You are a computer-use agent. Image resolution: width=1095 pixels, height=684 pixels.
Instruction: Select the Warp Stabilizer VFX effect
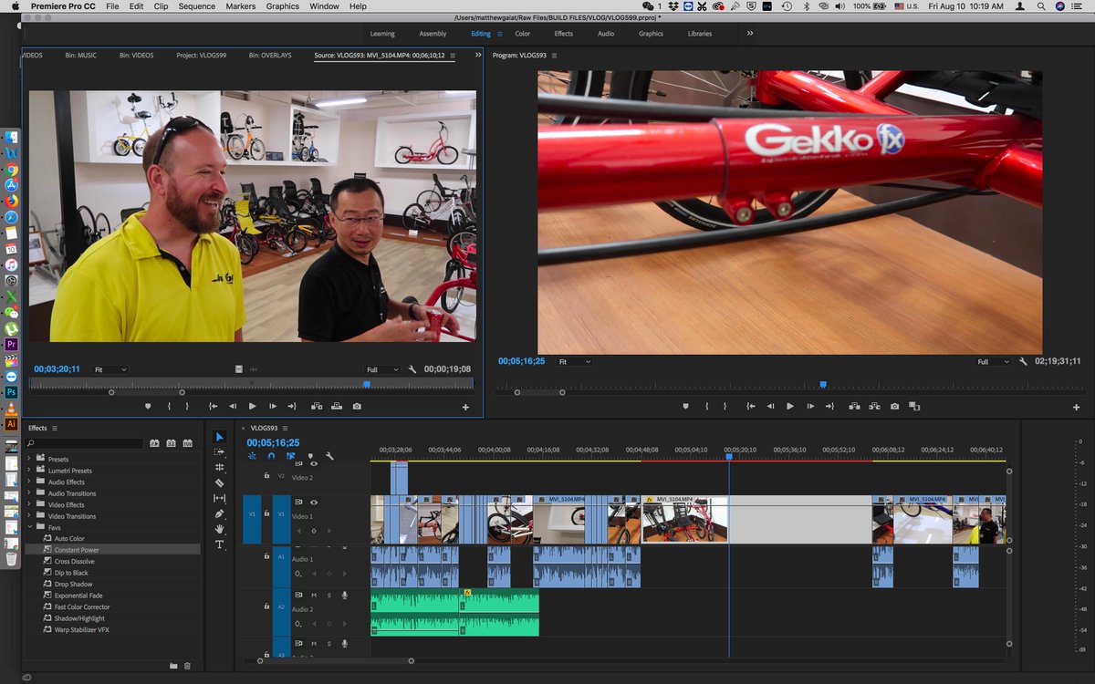(81, 630)
